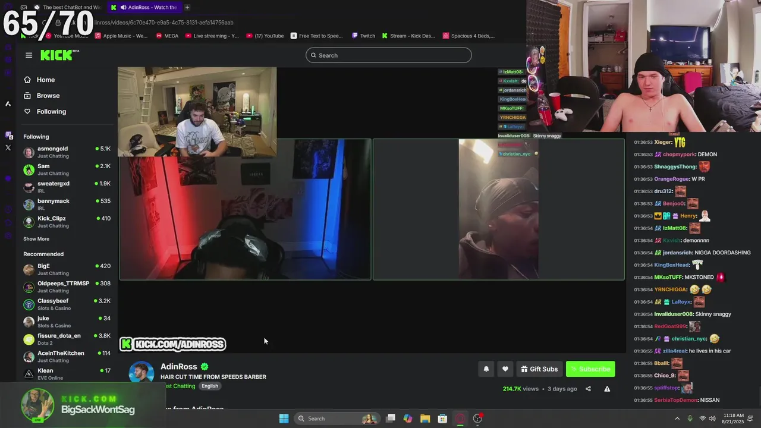The height and width of the screenshot is (428, 761).
Task: Open File Explorer from the taskbar
Action: tap(425, 418)
